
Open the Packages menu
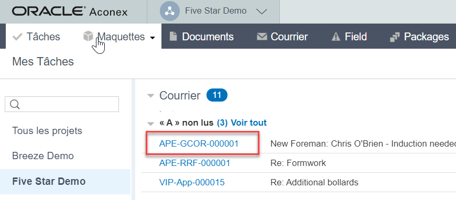pyautogui.click(x=419, y=37)
